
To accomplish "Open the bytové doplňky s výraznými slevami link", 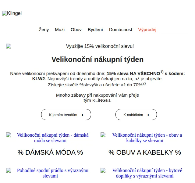I will point(147,173).
